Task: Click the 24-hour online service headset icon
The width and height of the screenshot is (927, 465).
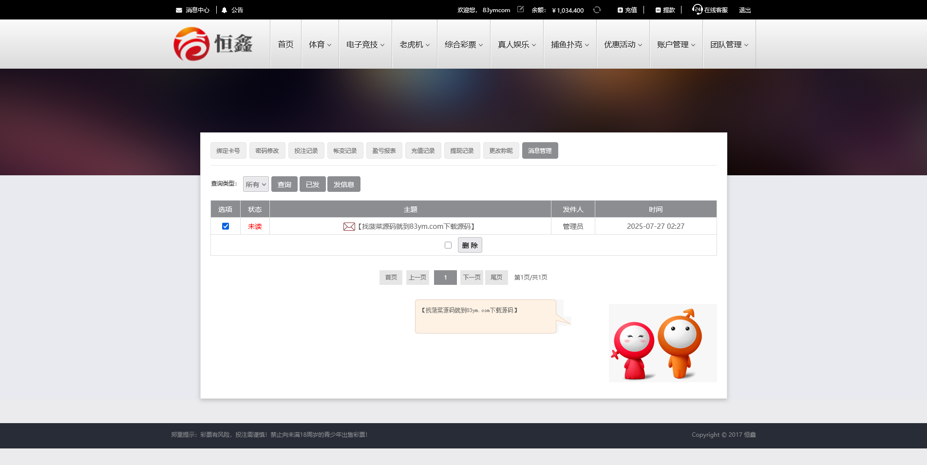Action: click(x=697, y=9)
